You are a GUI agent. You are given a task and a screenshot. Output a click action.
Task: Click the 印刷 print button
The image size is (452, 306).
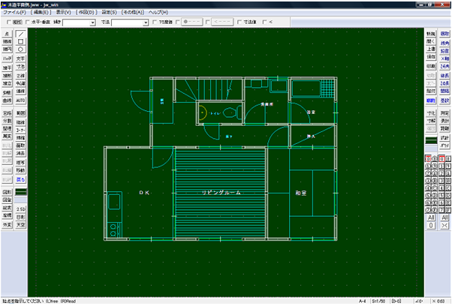click(x=430, y=76)
